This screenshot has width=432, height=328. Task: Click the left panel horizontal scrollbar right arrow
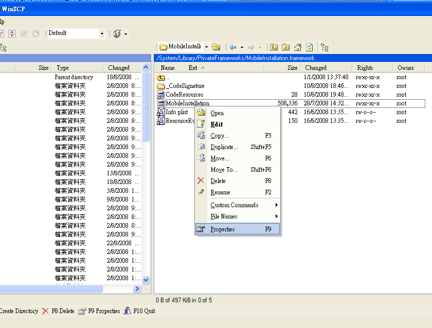click(x=137, y=289)
